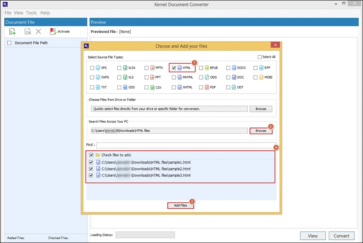Click the XPS file type icon
The height and width of the screenshot is (243, 363).
[98, 67]
